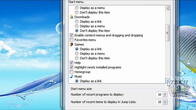Click the Music note icon
This screenshot has width=196, height=110.
pyautogui.click(x=71, y=76)
